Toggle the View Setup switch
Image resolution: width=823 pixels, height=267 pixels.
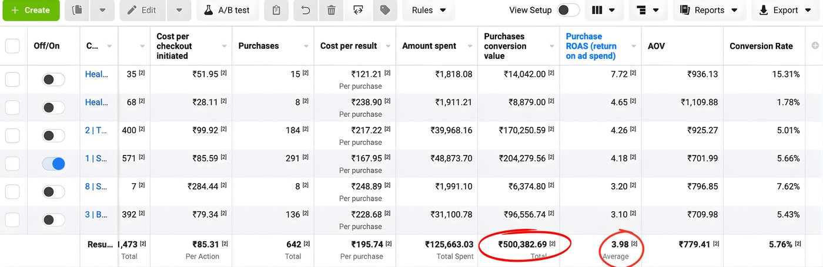click(568, 10)
